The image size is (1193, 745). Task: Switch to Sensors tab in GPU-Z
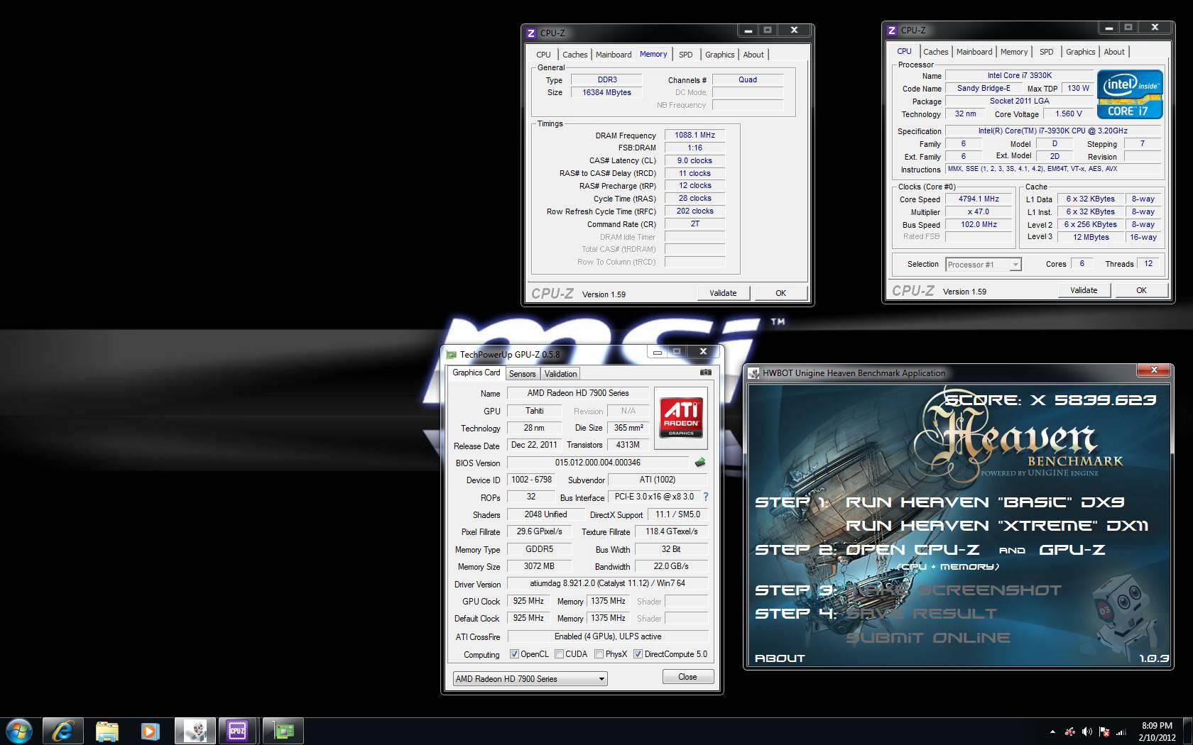522,374
